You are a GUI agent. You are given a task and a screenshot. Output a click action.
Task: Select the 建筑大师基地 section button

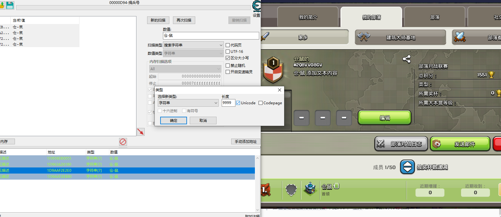tap(400, 37)
